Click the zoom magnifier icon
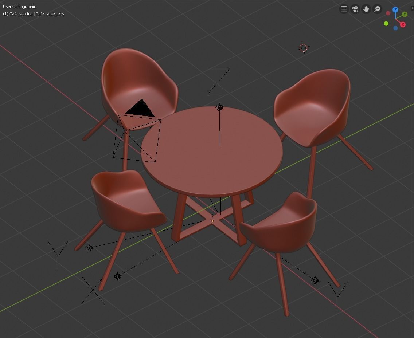 coord(377,9)
